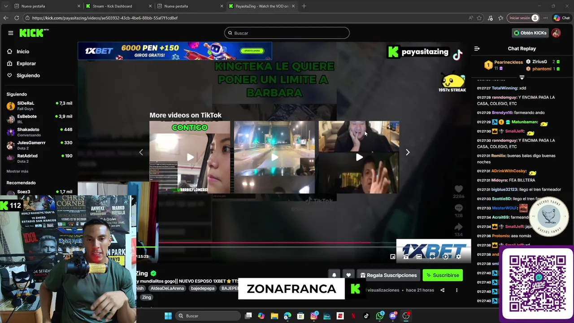The height and width of the screenshot is (323, 574).
Task: Toggle the notification bell for channel
Action: coord(334,275)
